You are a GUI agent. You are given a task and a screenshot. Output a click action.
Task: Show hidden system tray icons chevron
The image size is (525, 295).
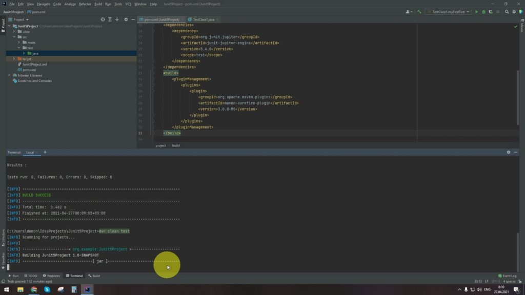[x=459, y=290]
